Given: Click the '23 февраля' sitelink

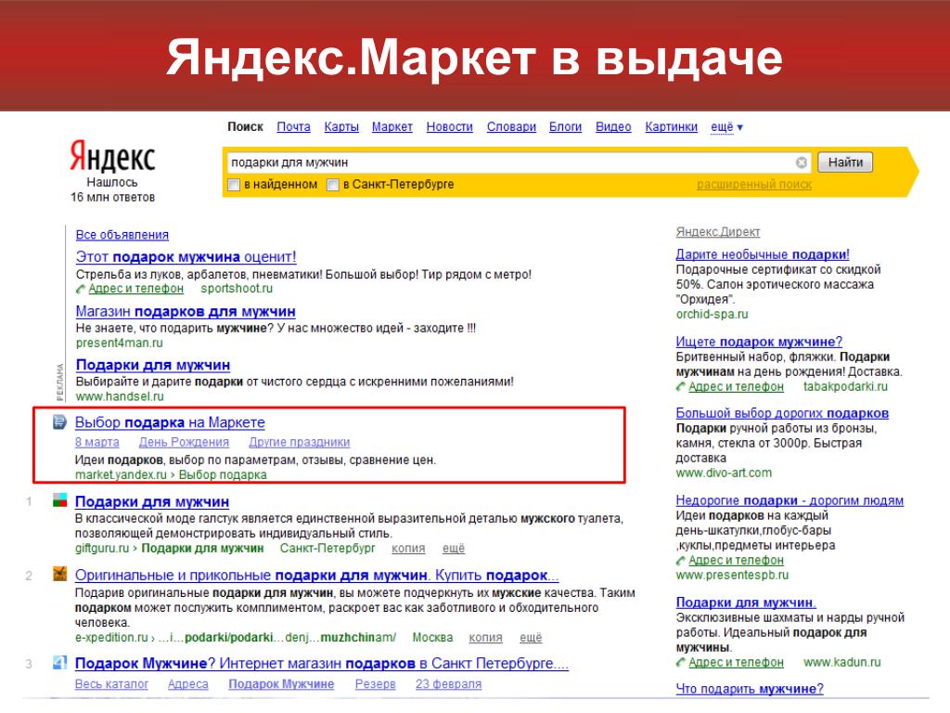Looking at the screenshot, I should pyautogui.click(x=448, y=684).
